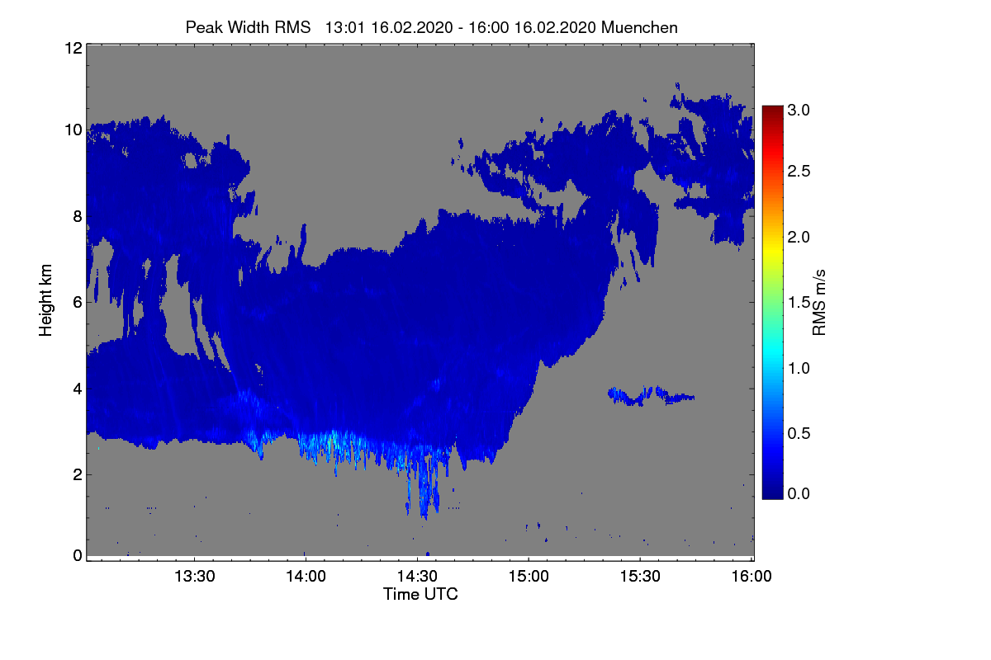Click the 10 km height tick label

73,130
